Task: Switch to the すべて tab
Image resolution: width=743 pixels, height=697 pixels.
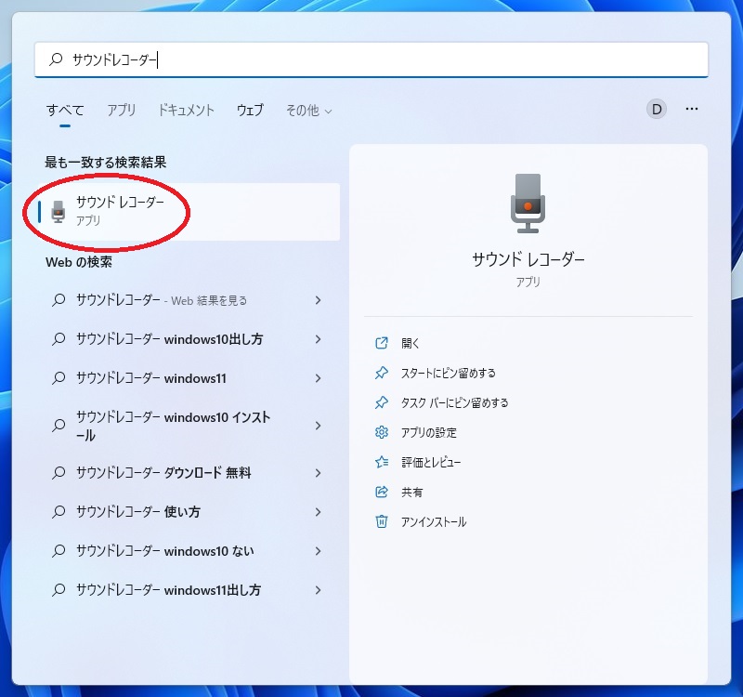Action: click(x=65, y=110)
